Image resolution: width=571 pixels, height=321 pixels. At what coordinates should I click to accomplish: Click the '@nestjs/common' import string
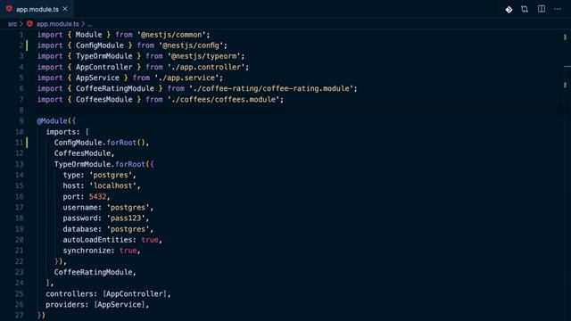pos(172,35)
